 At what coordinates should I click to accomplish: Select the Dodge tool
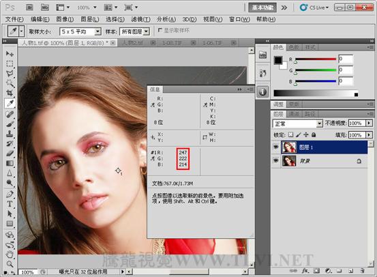(10, 183)
